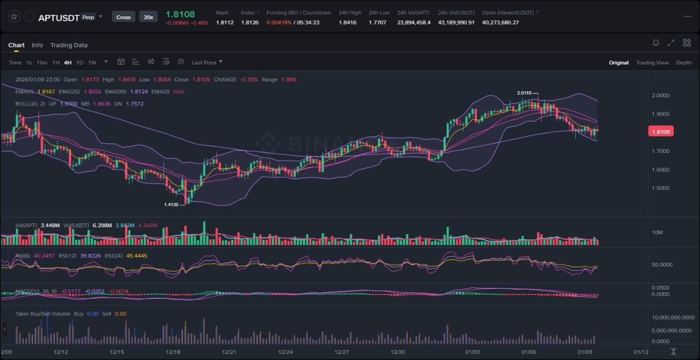Expand more time intervals dropdown arrow

pyautogui.click(x=106, y=62)
